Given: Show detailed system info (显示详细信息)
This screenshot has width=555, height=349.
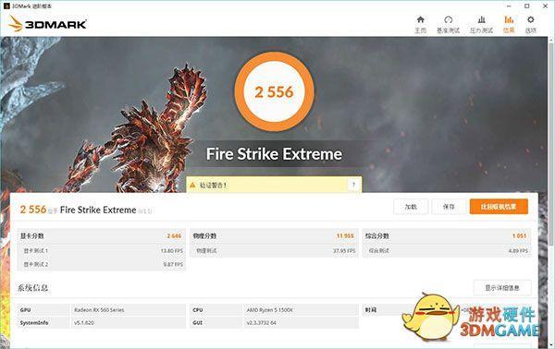Looking at the screenshot, I should 502,288.
